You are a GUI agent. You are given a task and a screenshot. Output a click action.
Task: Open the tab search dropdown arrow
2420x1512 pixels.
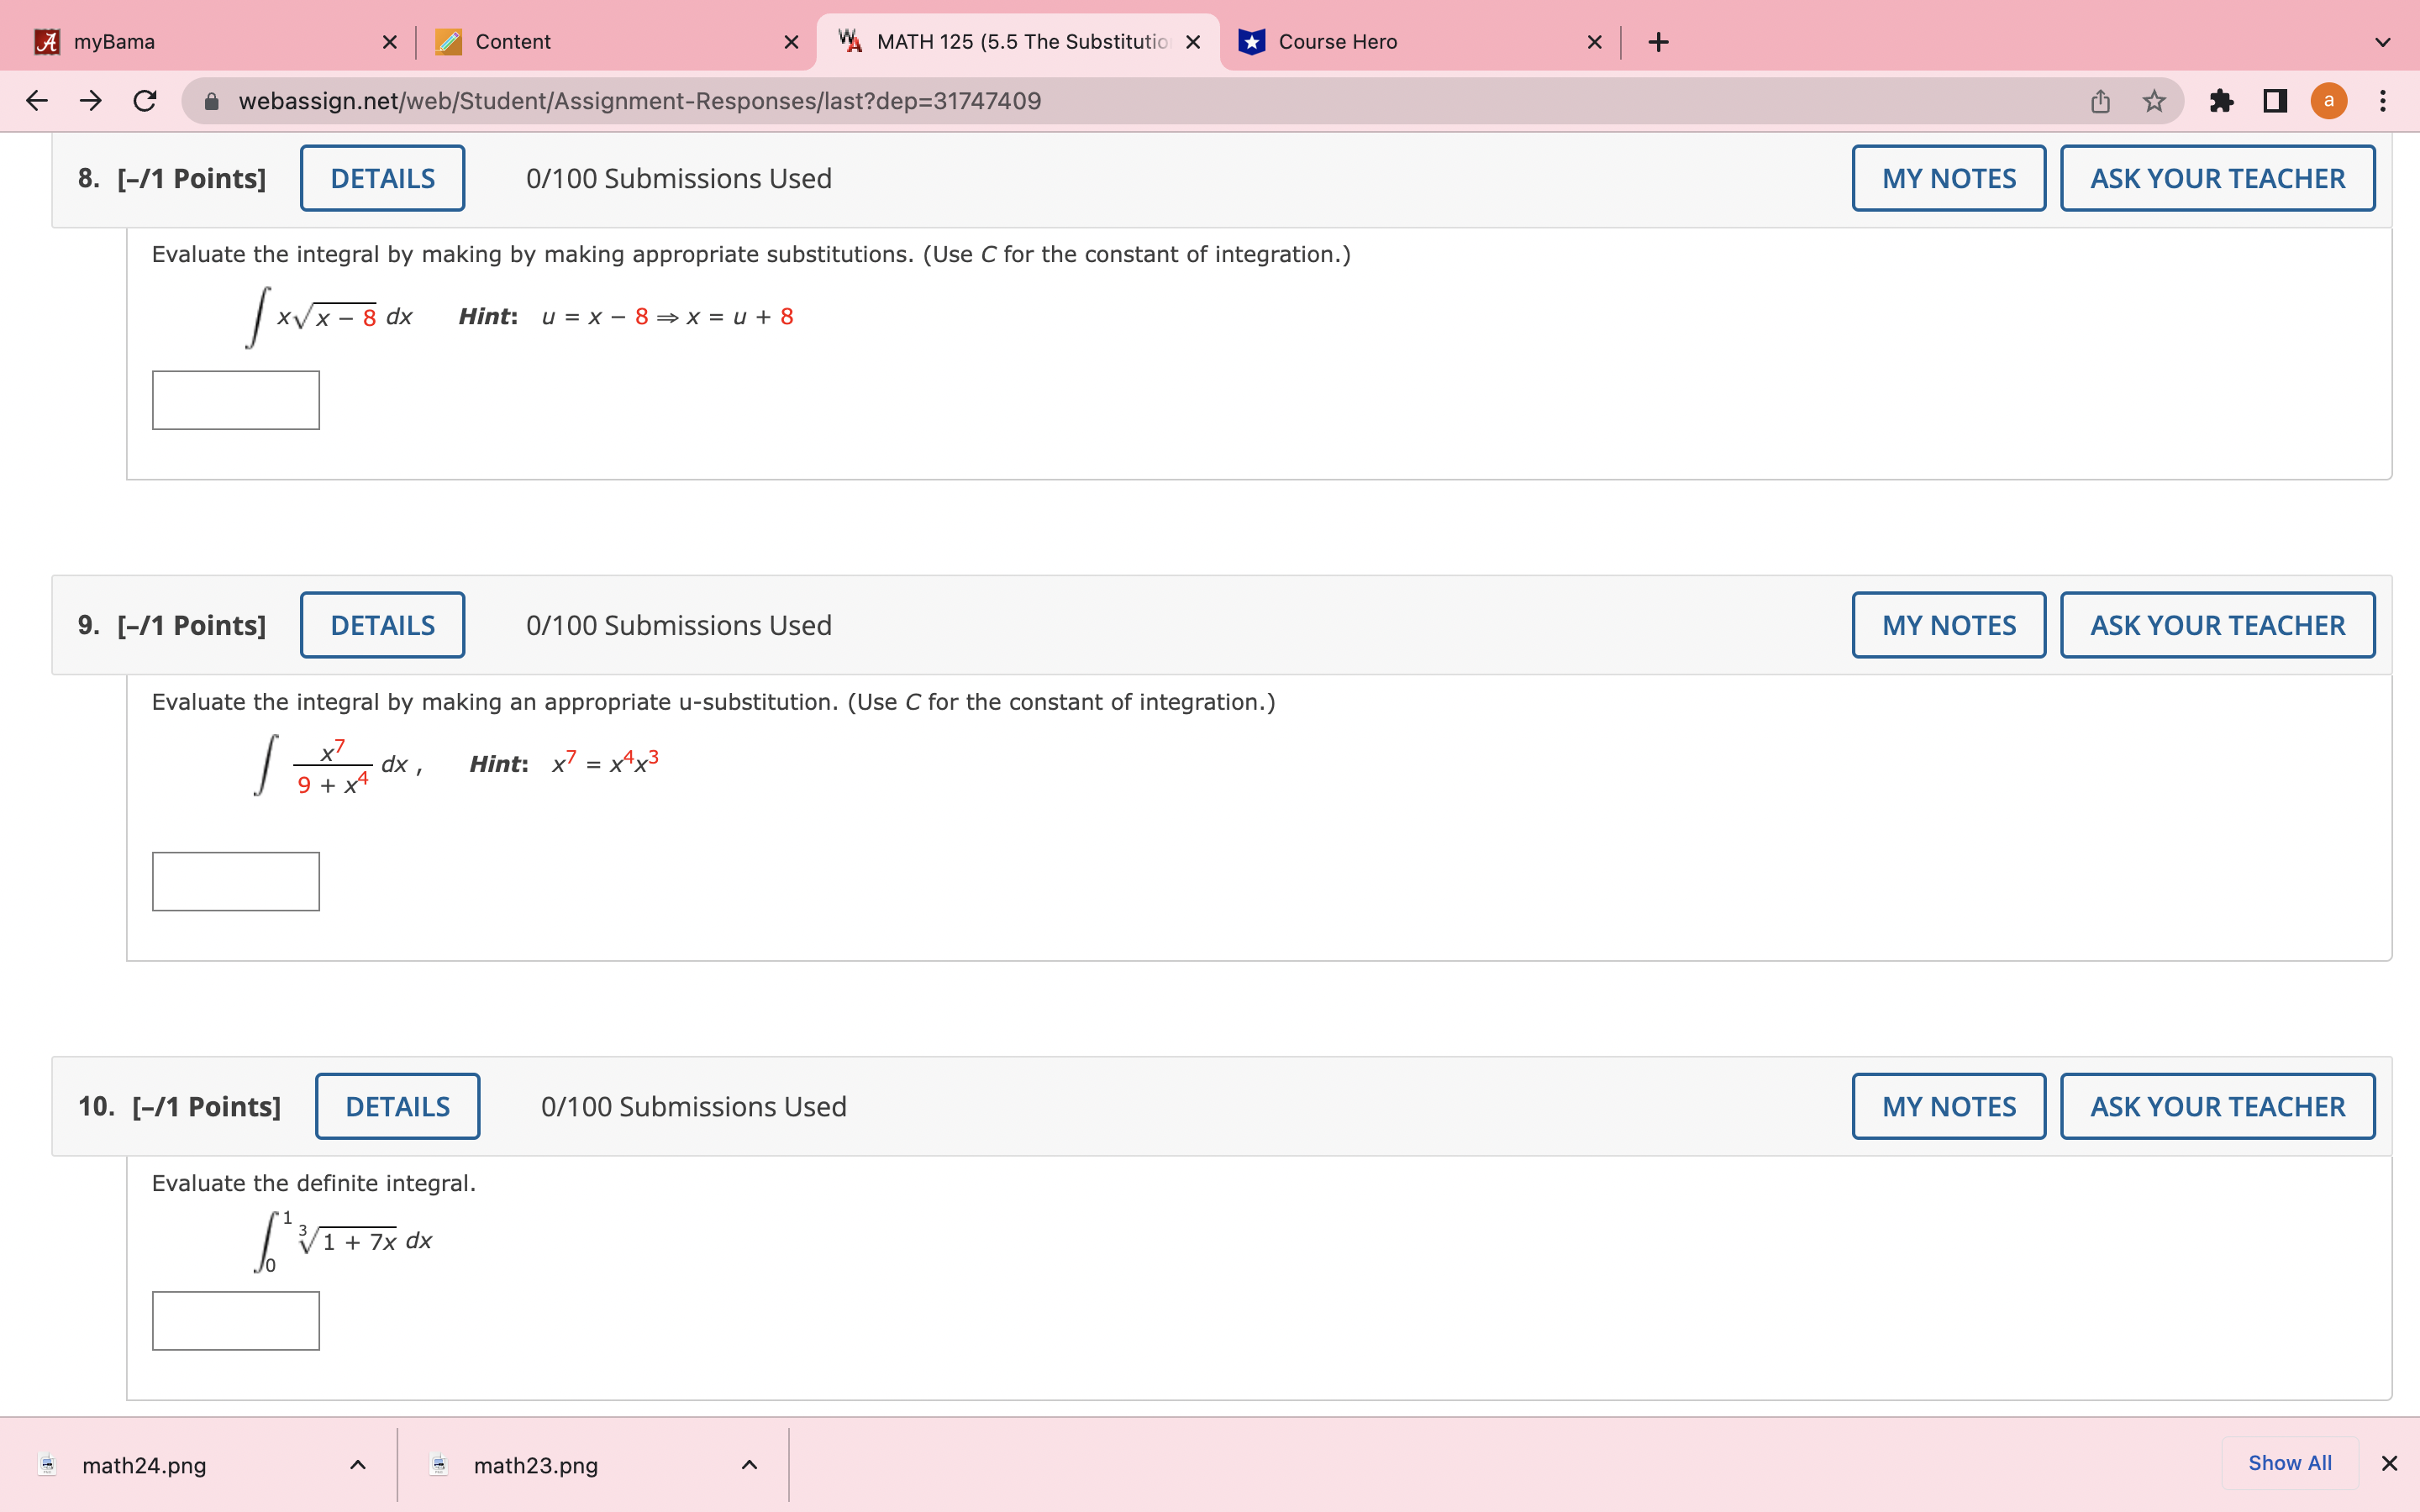coord(2383,42)
